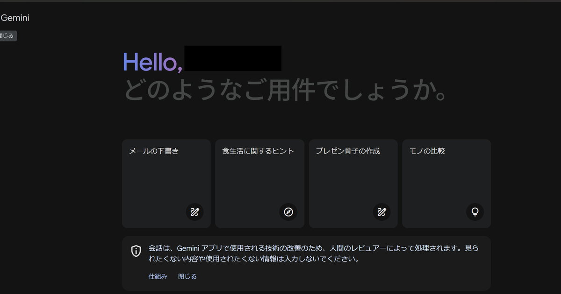This screenshot has width=561, height=294.
Task: Click the gradient Hello, greeting text
Action: click(x=152, y=61)
